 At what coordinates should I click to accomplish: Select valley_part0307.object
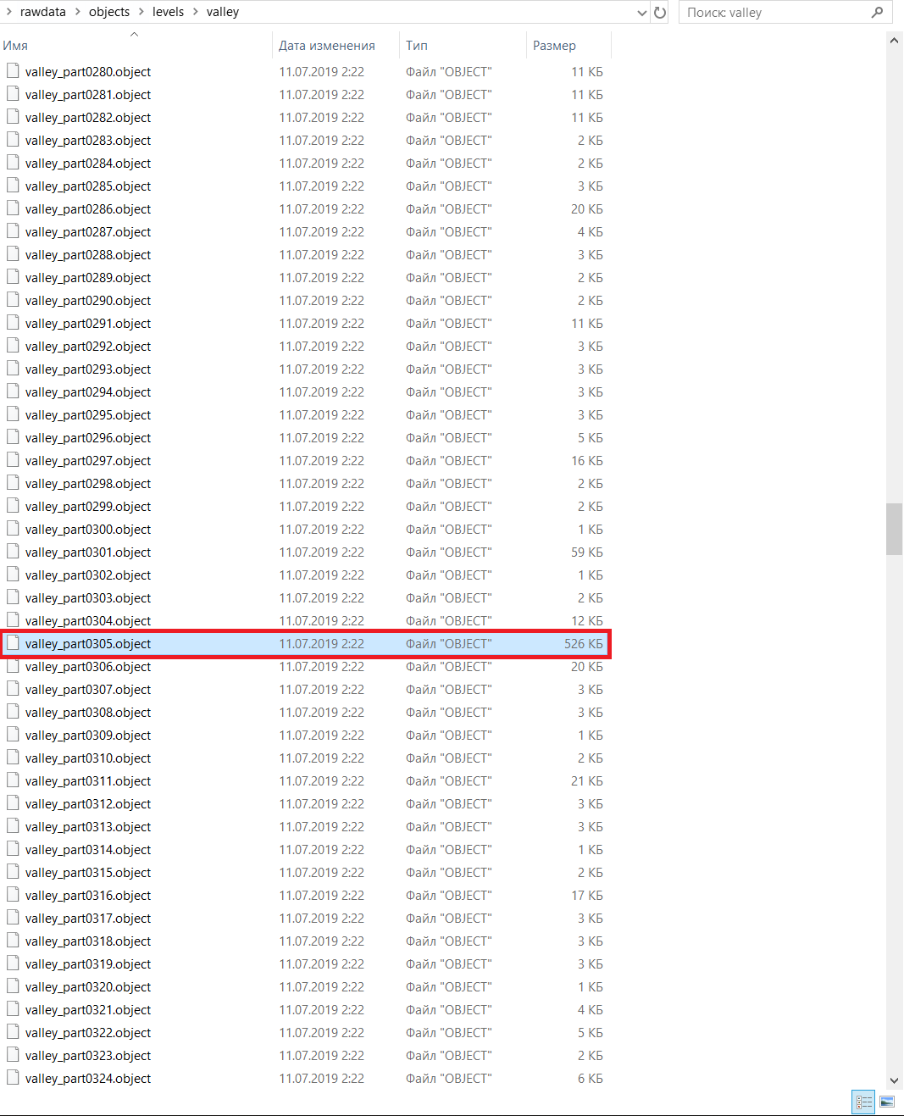coord(88,689)
